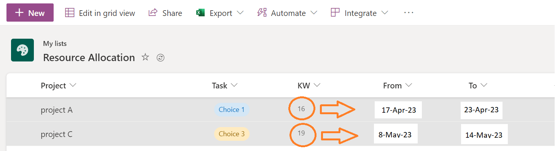The image size is (555, 151).
Task: Click the New item button
Action: click(x=30, y=13)
